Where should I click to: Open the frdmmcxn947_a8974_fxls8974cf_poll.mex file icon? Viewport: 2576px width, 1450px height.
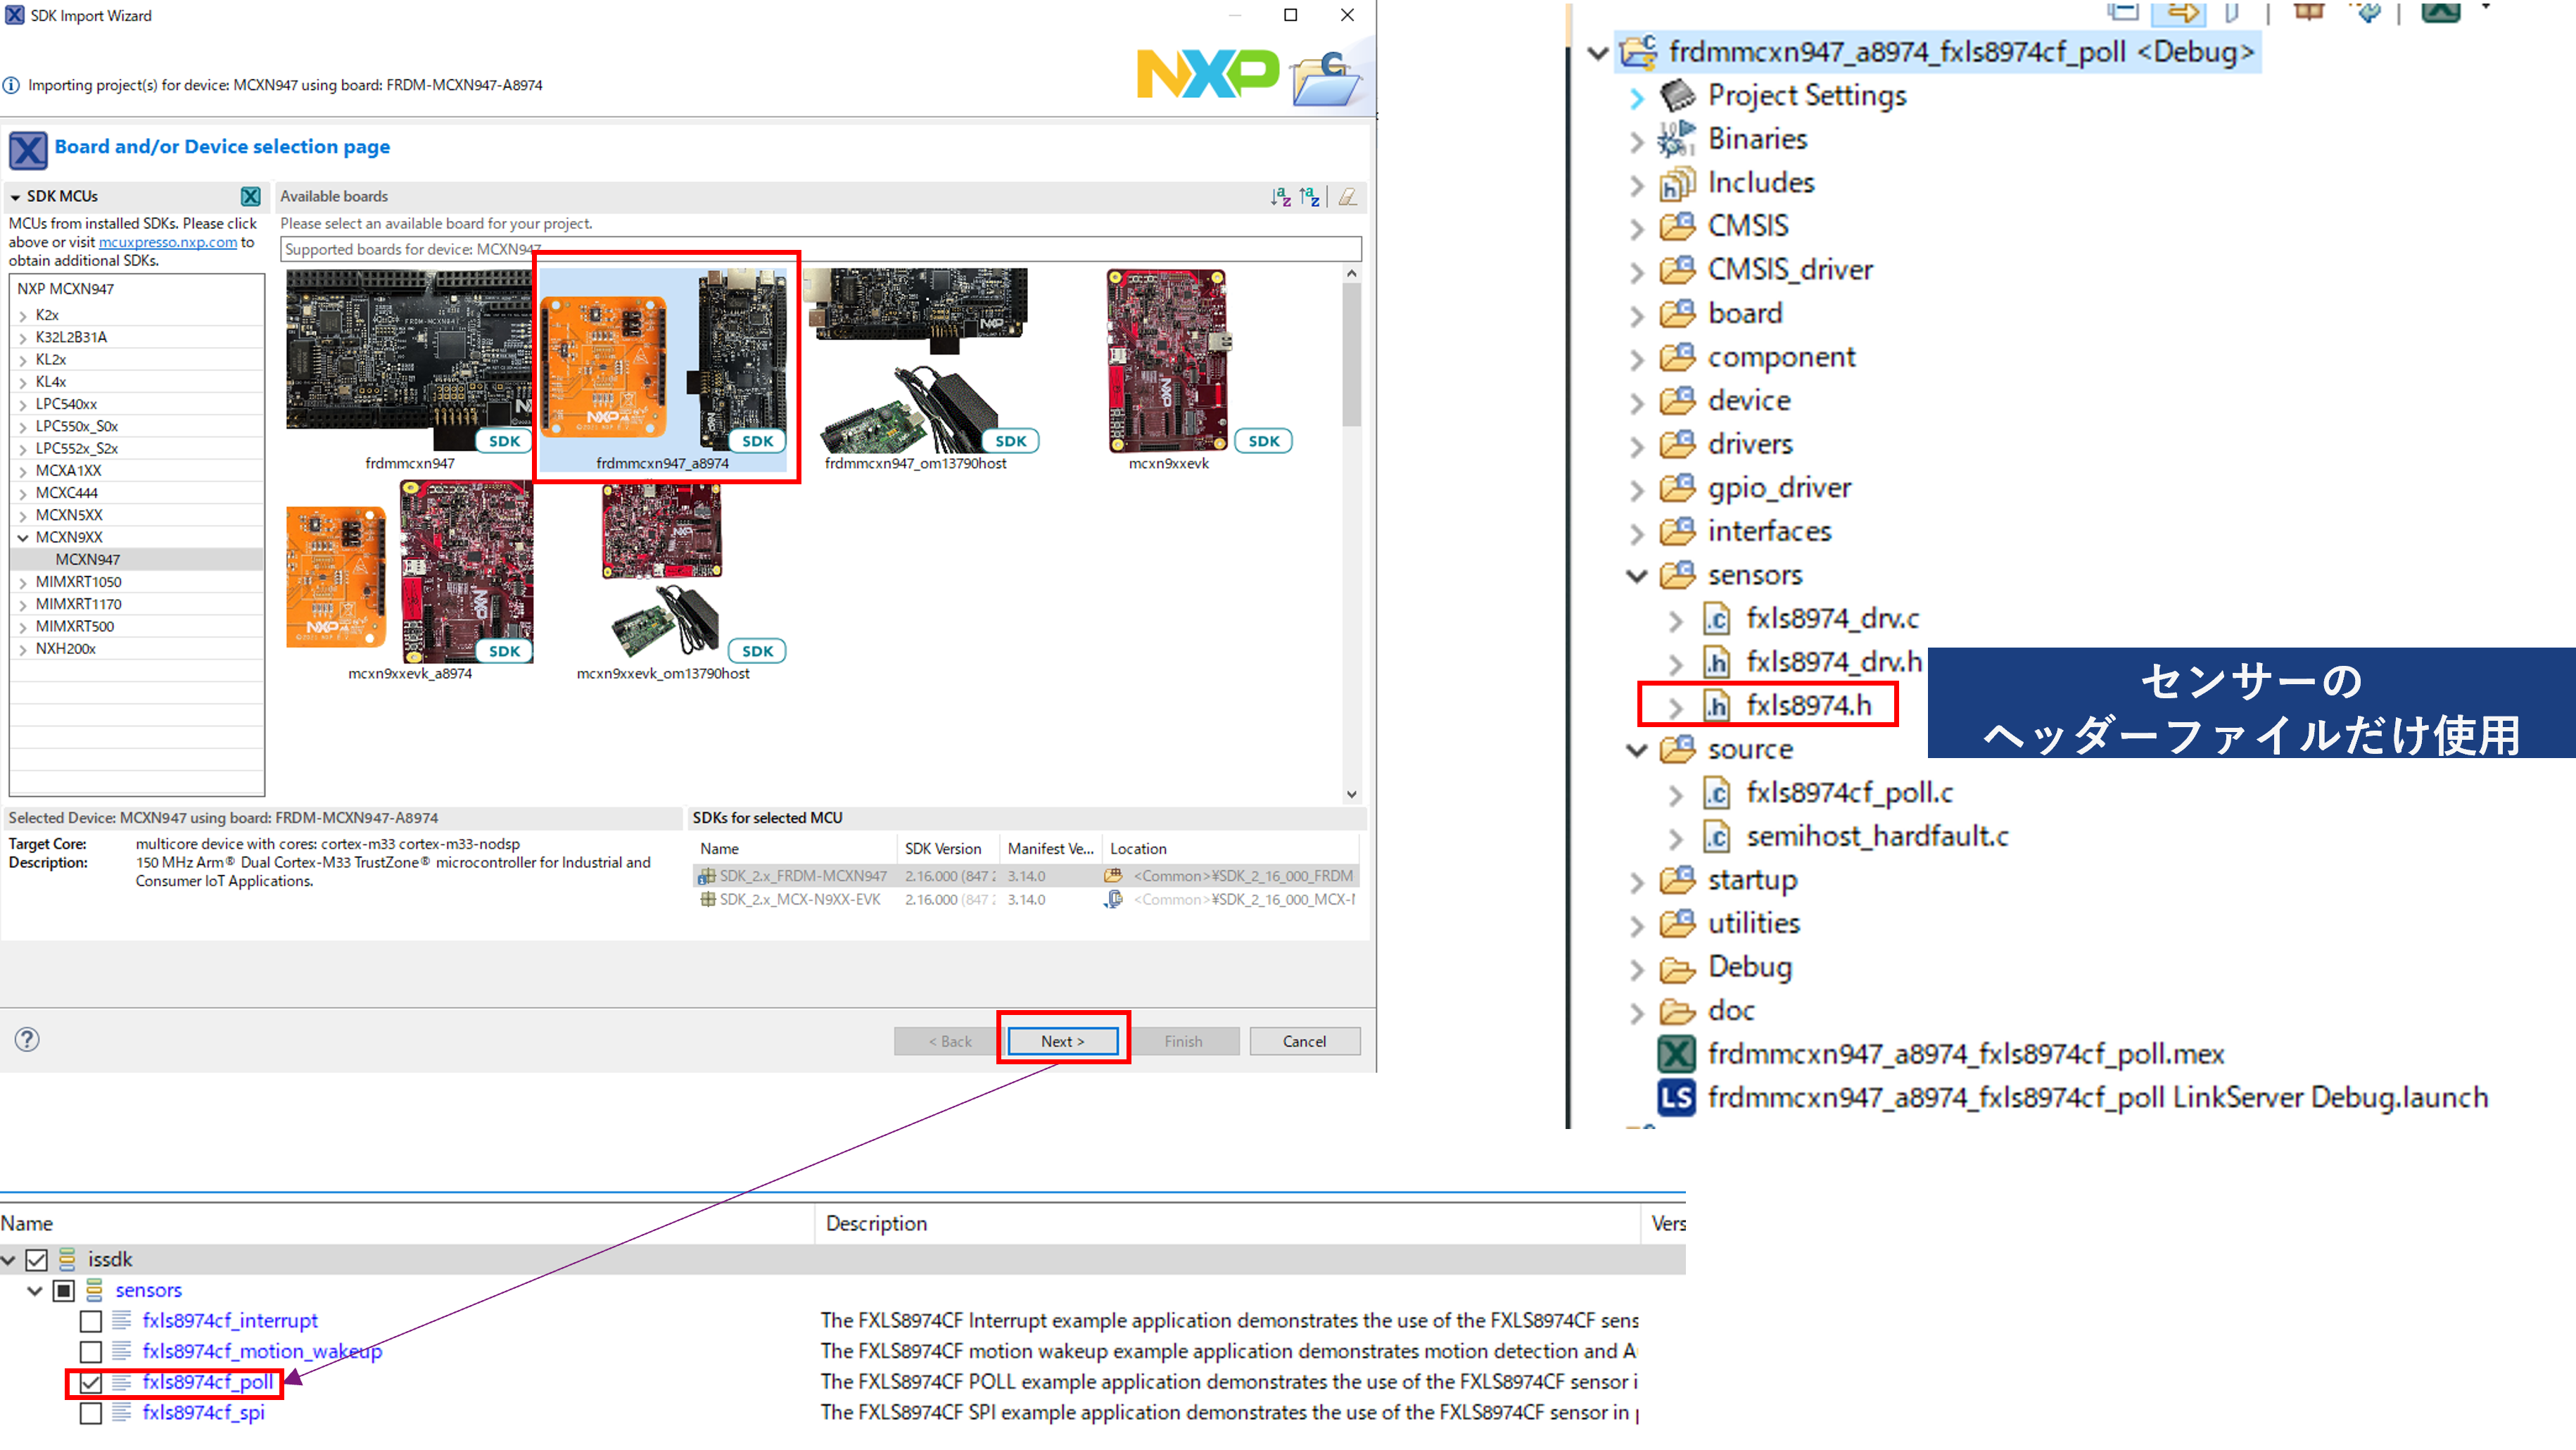click(x=1677, y=1054)
